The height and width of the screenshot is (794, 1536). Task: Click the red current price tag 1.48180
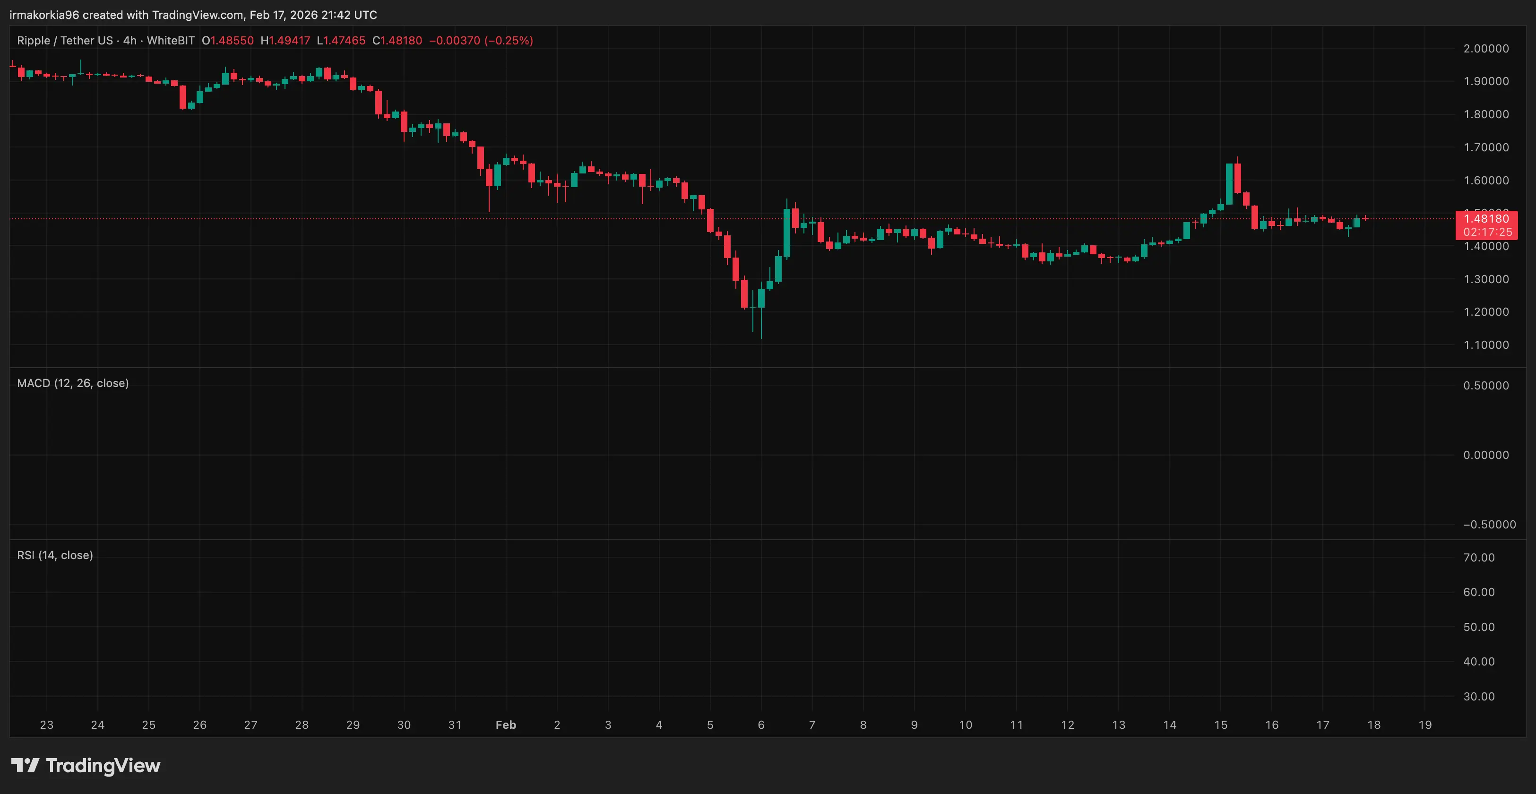point(1486,219)
